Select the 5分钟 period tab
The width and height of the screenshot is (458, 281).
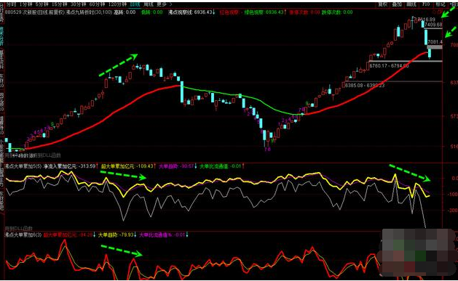[x=42, y=4]
